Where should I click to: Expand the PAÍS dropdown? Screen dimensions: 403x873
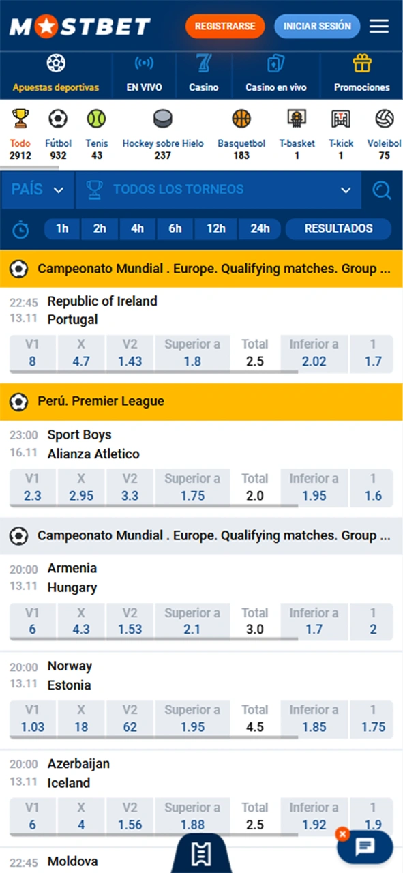tap(37, 190)
